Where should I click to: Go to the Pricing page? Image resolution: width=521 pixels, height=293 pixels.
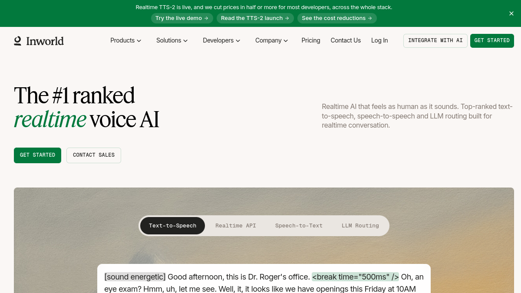pos(311,40)
